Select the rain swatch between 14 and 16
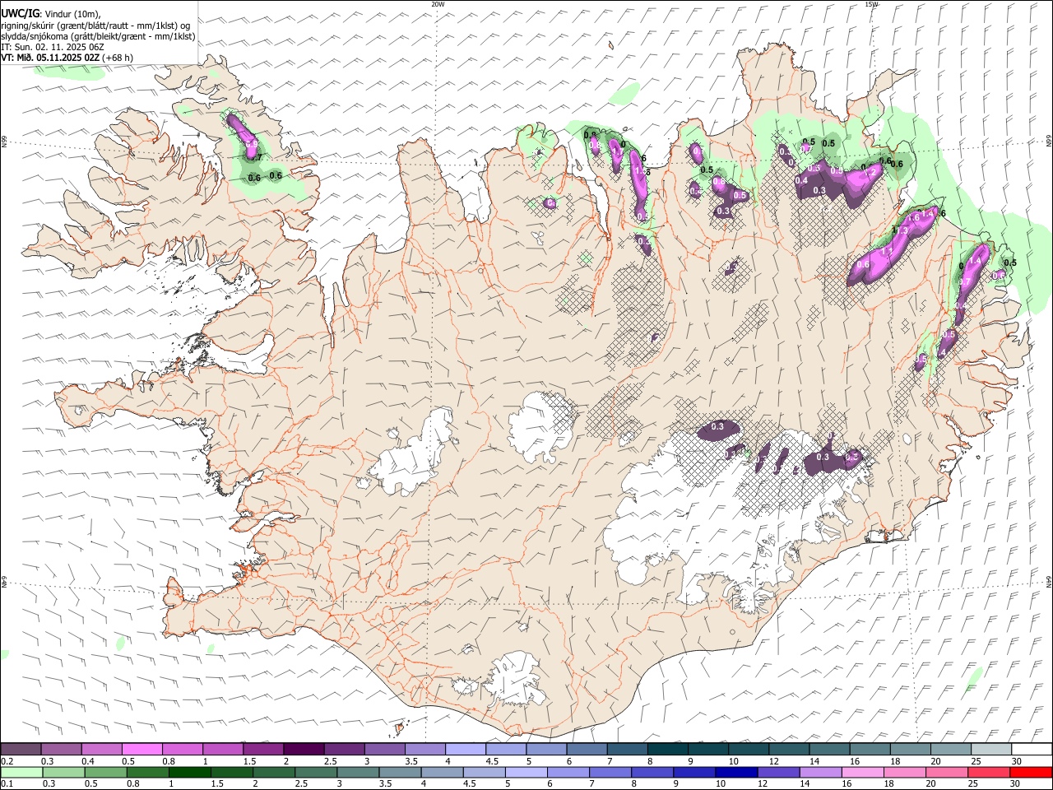 click(821, 772)
